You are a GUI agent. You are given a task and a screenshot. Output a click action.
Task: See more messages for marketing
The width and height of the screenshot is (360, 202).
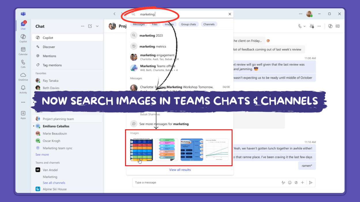tap(180, 124)
